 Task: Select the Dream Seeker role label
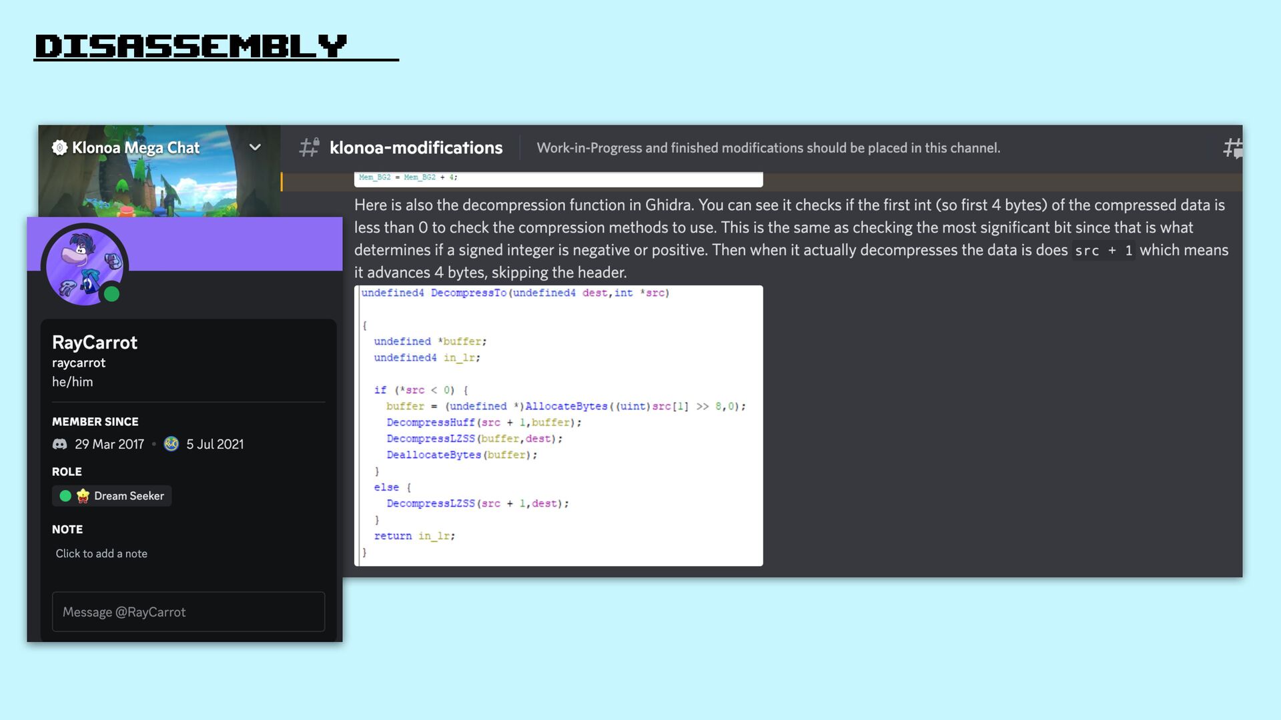[x=129, y=496]
